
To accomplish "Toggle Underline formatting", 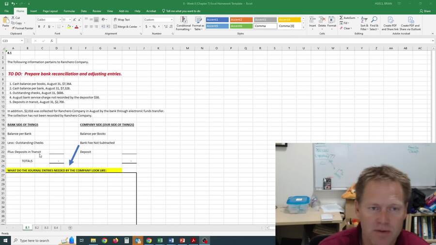I will click(49, 27).
